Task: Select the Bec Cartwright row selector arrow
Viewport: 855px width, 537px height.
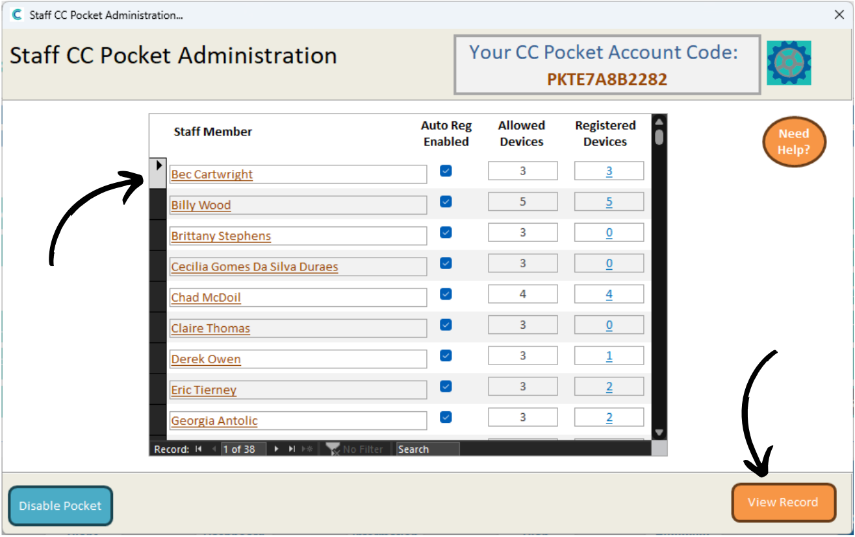Action: coord(158,167)
